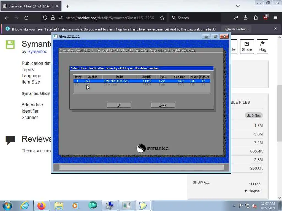Click the 11 Original link
282x211 pixels.
pos(252,191)
